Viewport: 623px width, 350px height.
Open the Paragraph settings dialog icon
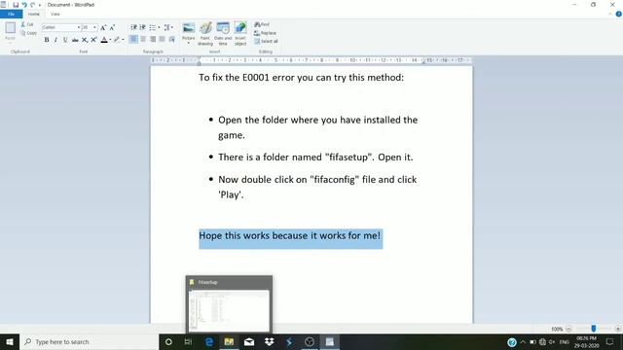click(171, 39)
